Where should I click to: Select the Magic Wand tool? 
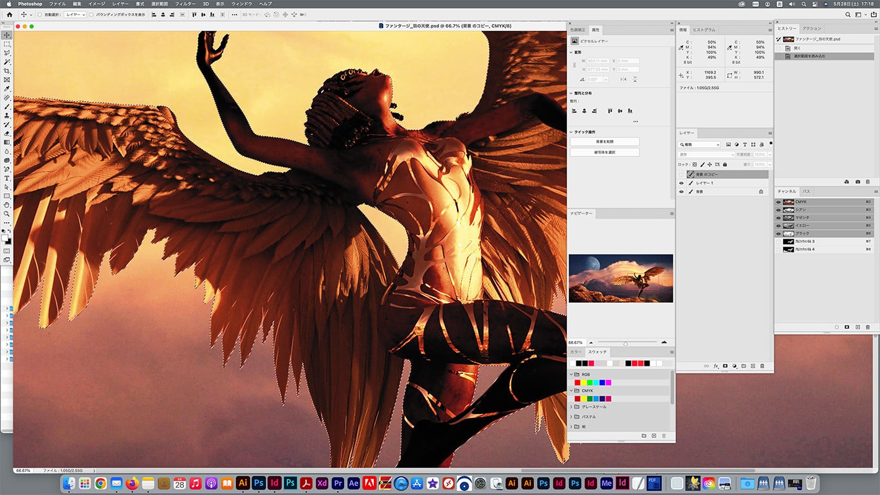(7, 62)
